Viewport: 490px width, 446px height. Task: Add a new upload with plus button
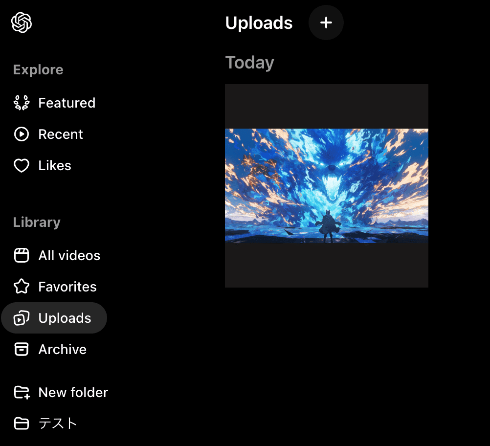tap(326, 22)
